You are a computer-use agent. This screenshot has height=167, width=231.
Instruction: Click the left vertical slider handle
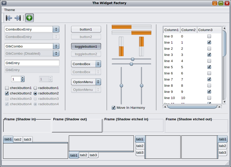(x=121, y=85)
